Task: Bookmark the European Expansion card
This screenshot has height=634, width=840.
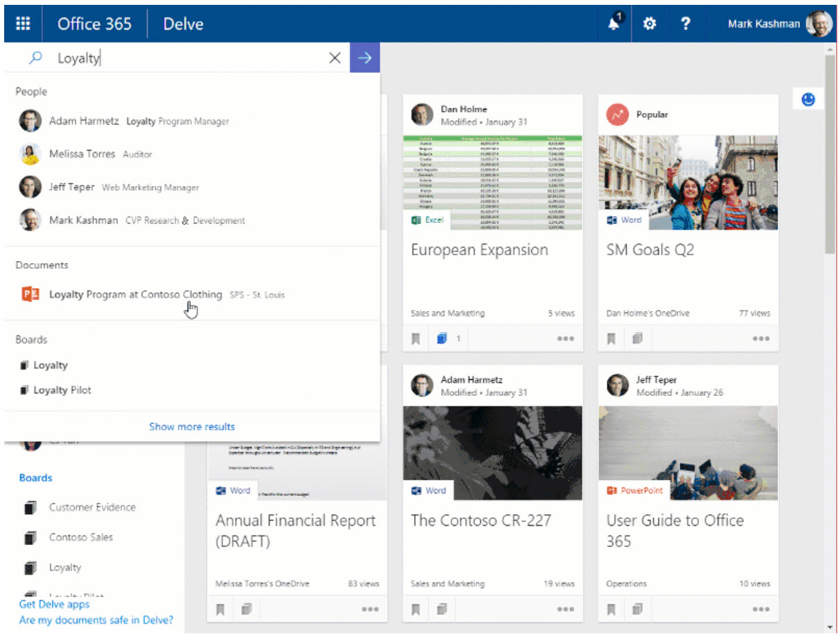Action: pos(417,339)
